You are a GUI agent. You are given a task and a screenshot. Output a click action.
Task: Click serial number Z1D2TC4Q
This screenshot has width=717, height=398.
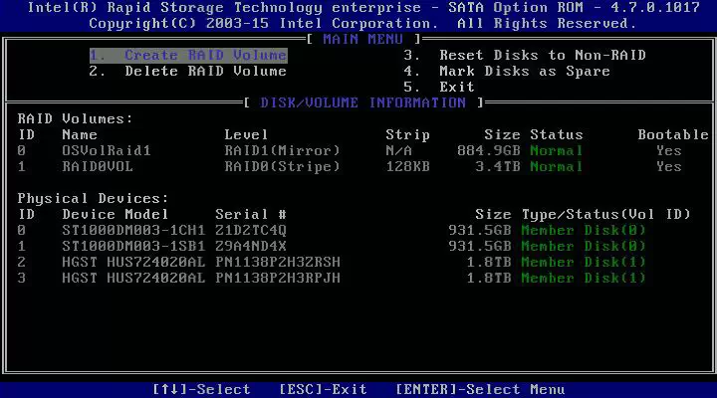point(251,231)
